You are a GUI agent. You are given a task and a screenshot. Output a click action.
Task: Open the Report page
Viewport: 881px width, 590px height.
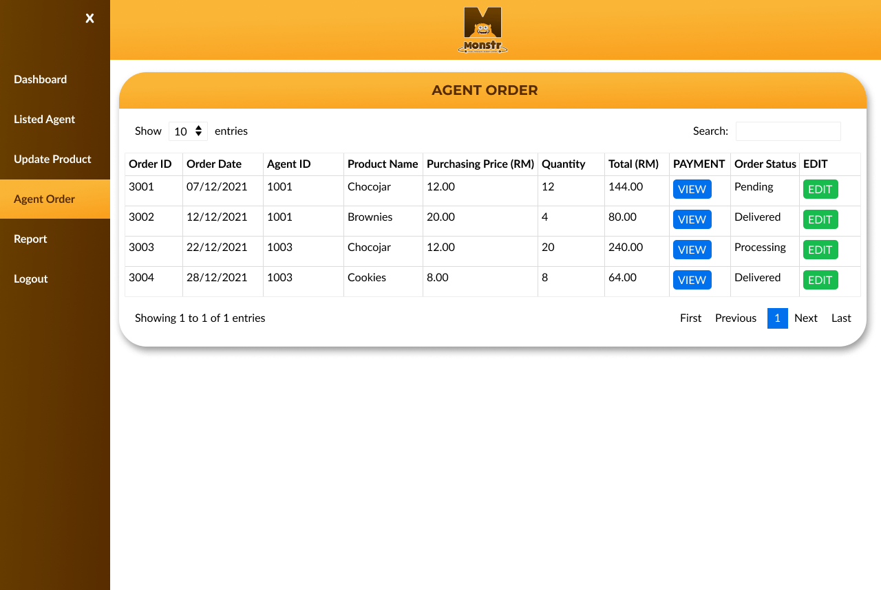[x=30, y=239]
